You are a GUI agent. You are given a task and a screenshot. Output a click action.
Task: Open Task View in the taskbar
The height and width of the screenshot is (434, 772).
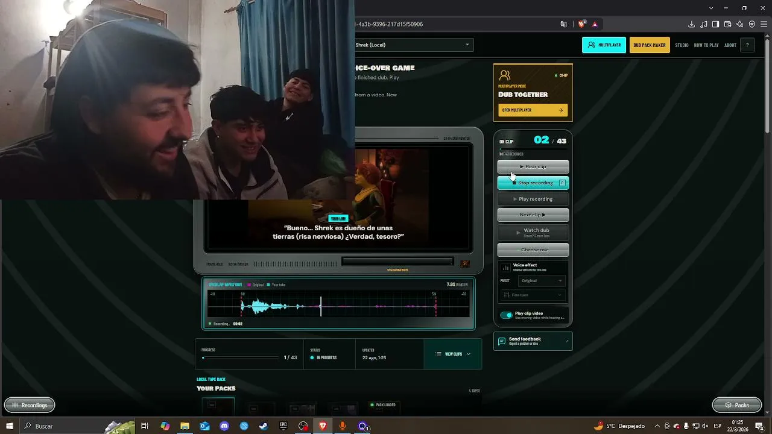[145, 426]
